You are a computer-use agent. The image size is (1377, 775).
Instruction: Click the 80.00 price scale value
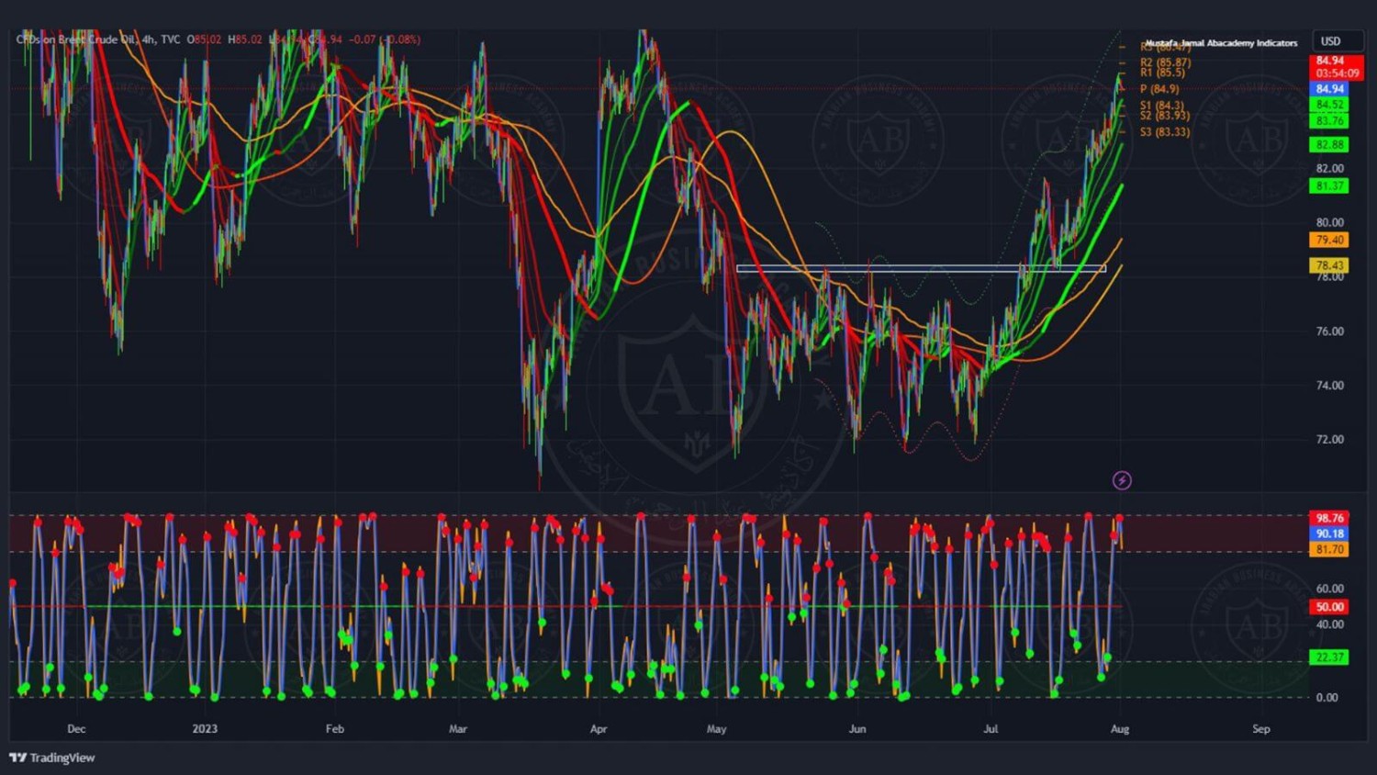(1330, 222)
